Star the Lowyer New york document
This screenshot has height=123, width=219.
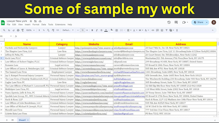tap(31, 21)
